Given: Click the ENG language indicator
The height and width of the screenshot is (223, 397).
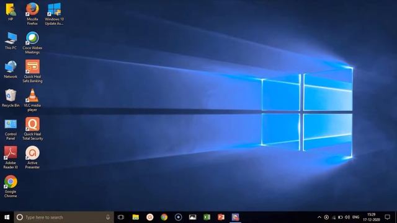Looking at the screenshot, I should (355, 217).
